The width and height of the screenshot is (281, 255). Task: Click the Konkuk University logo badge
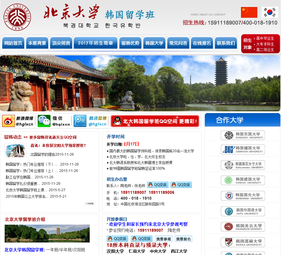pyautogui.click(x=243, y=180)
